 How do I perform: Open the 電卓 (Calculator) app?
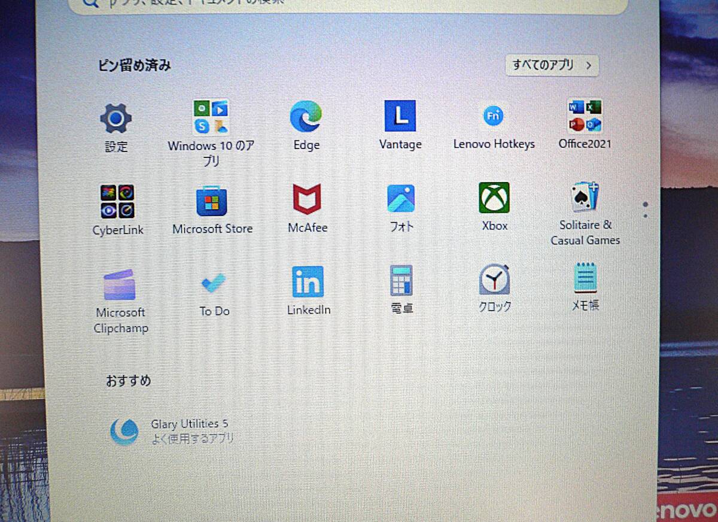pyautogui.click(x=401, y=290)
